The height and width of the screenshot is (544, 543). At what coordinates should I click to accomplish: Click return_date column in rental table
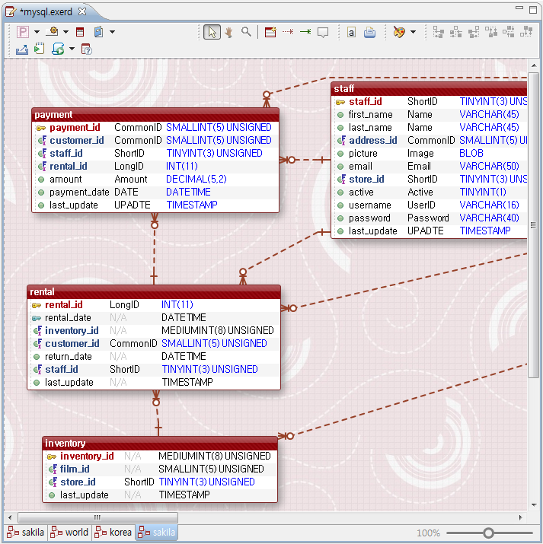tap(154, 357)
